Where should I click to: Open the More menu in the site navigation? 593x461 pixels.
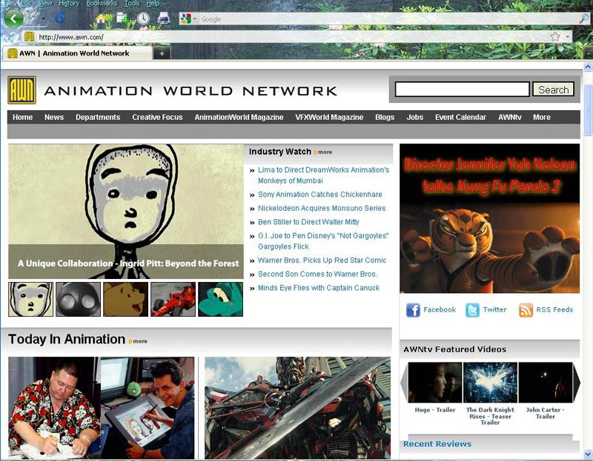(542, 118)
